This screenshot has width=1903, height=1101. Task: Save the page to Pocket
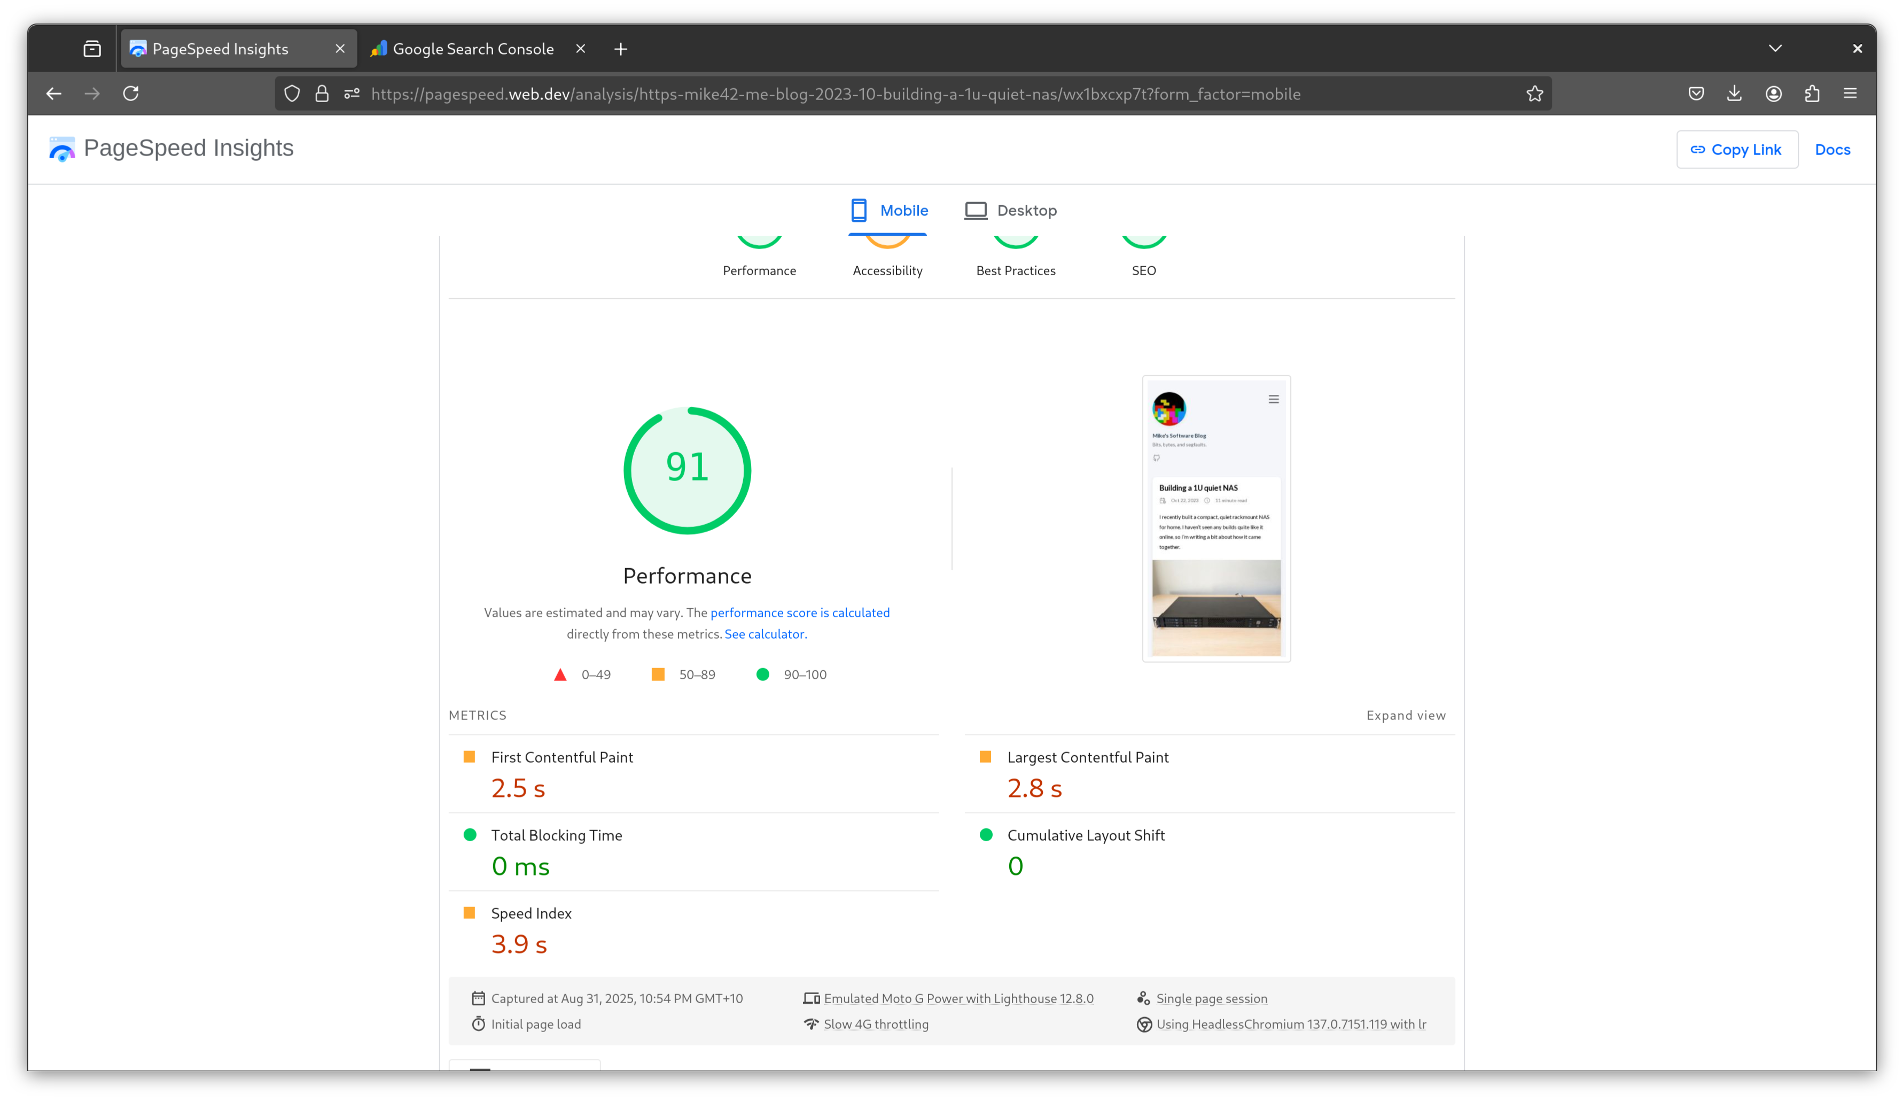1695,94
